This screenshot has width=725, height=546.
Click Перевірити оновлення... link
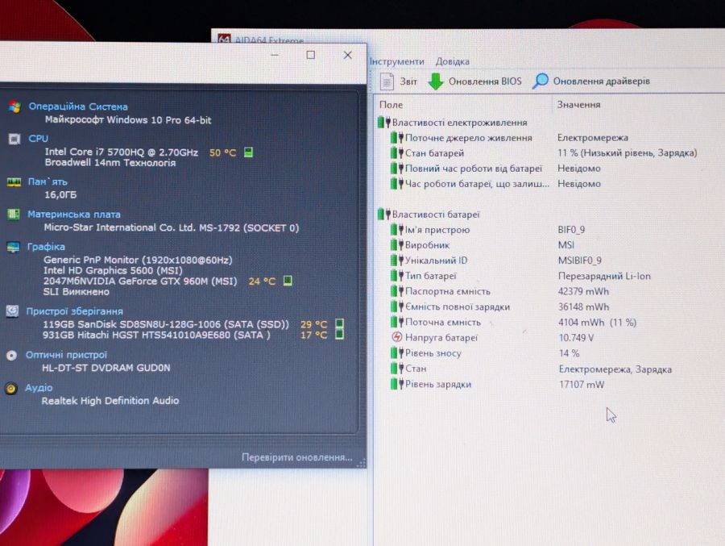(x=296, y=457)
